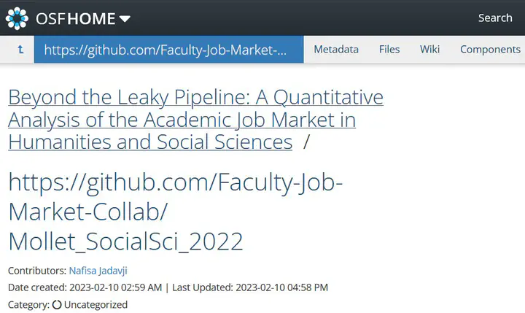Click the 'Humanities and Social Sciences' link line
525x313 pixels.
[x=150, y=142]
